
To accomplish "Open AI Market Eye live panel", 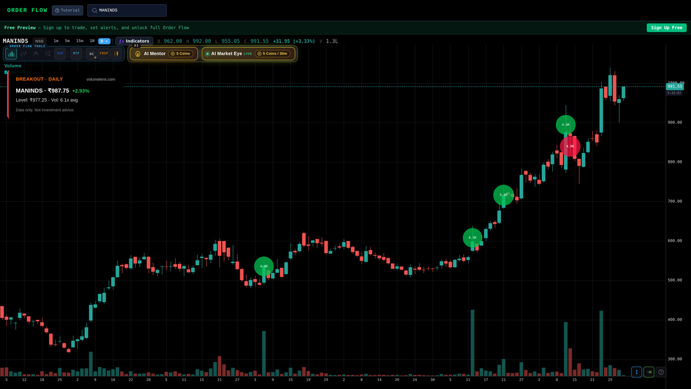I will coord(248,54).
